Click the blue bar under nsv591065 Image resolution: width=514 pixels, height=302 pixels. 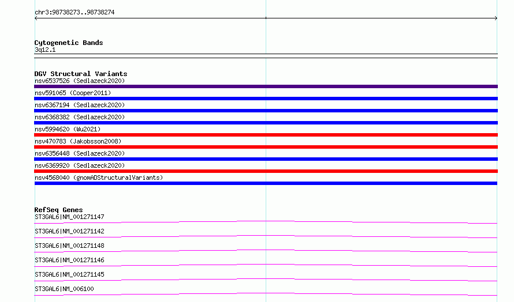click(266, 99)
